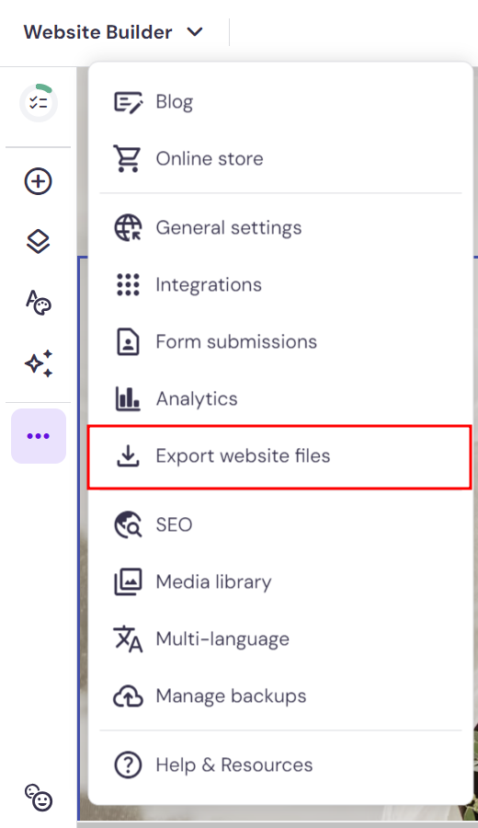
Task: Click the Analytics bar chart icon
Action: [x=128, y=398]
